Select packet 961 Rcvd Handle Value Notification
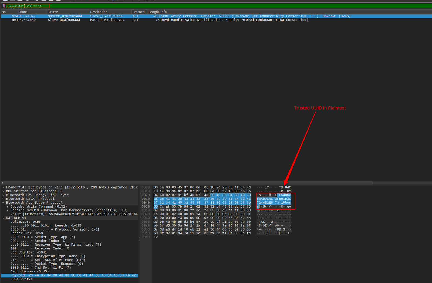Screen dimensions: 432x283 coord(216,20)
